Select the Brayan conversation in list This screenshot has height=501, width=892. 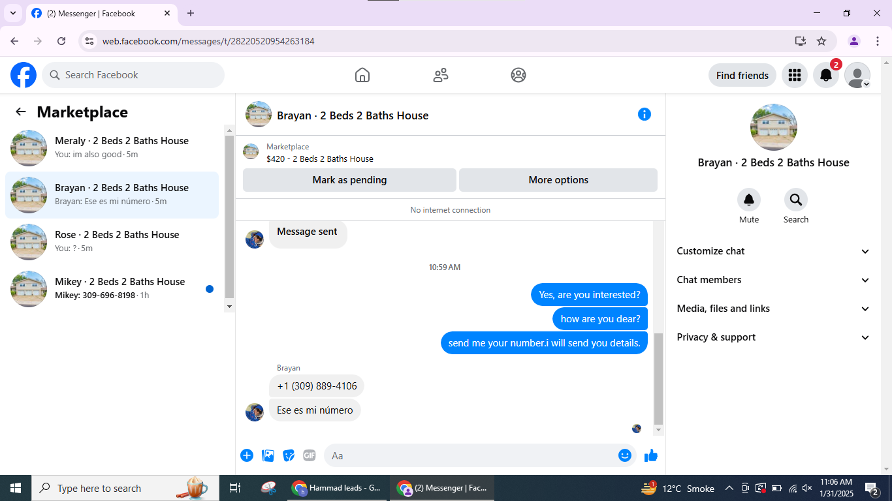[112, 195]
